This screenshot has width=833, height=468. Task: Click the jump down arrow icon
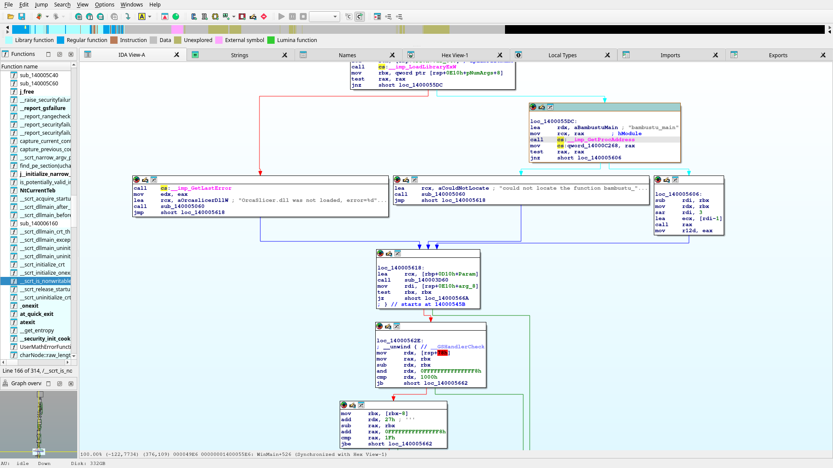coord(128,16)
